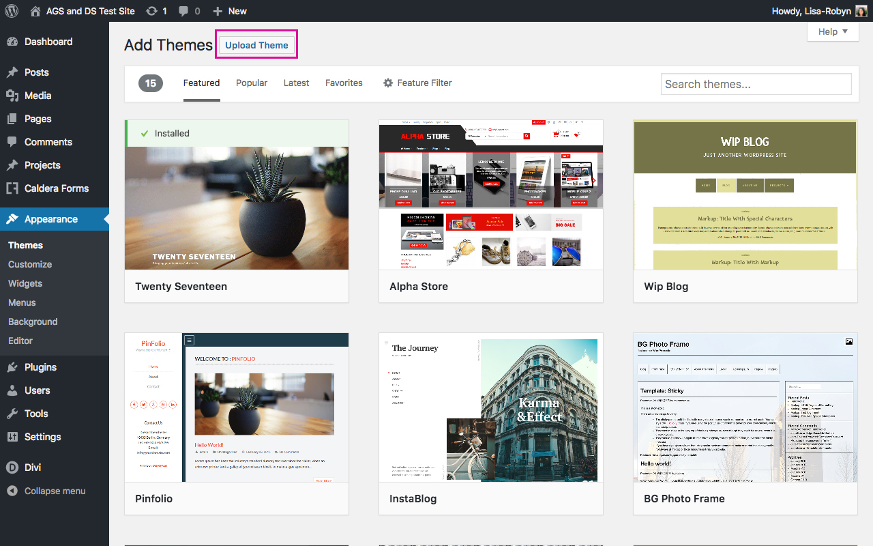Focus the Search themes field
The width and height of the screenshot is (873, 546).
tap(756, 84)
